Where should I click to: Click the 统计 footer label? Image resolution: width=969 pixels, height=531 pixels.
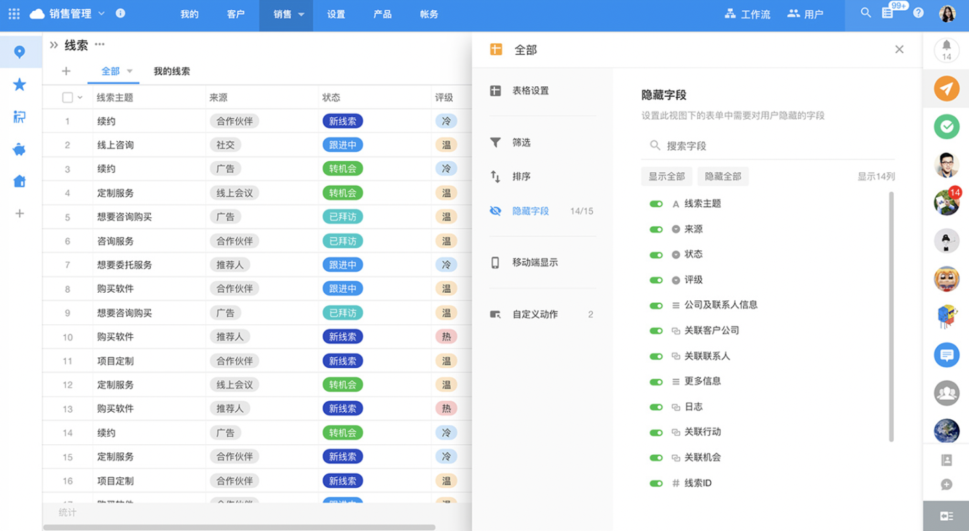(67, 513)
